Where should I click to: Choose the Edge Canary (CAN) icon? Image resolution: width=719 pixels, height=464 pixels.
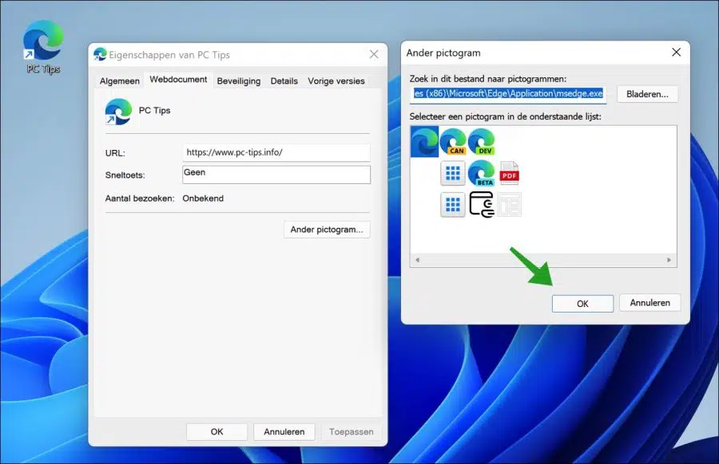453,142
